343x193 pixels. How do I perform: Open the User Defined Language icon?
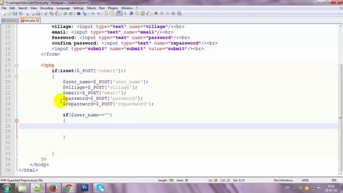pyautogui.click(x=137, y=13)
